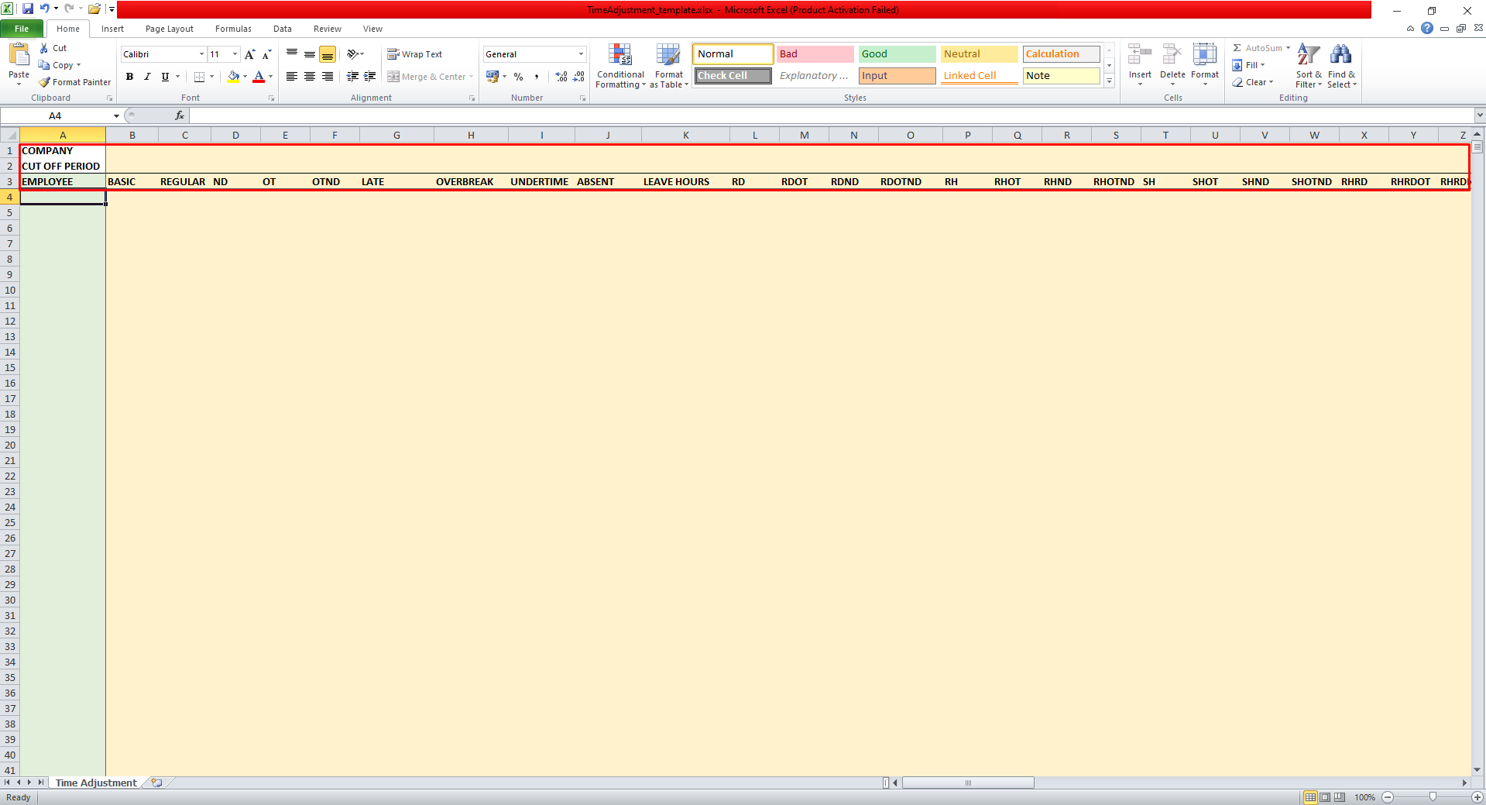Click the Undo arrow icon
Viewport: 1486px width, 805px height.
coord(44,9)
